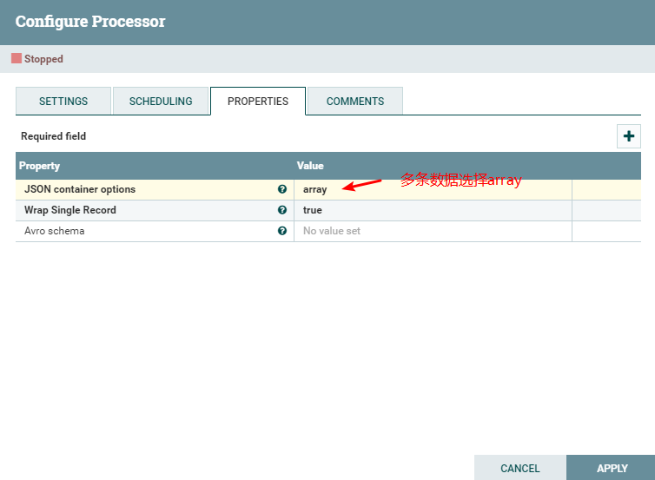This screenshot has width=655, height=480.
Task: Click the CANCEL button
Action: 520,469
